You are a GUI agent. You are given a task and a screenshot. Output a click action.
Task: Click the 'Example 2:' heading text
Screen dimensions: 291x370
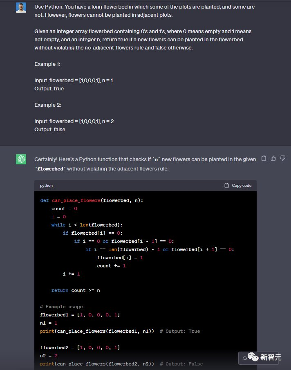(x=48, y=105)
